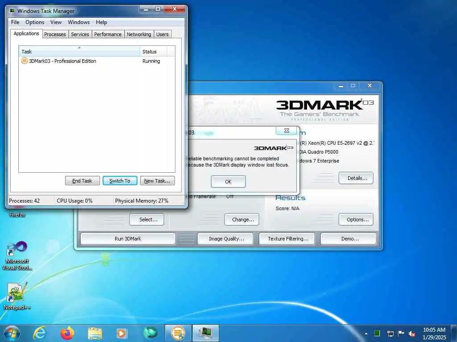Click 'CPU Usage: 0%' in status bar
Image resolution: width=457 pixels, height=342 pixels.
click(75, 201)
